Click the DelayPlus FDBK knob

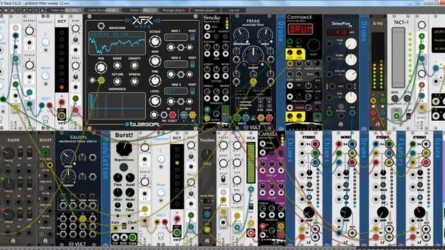click(351, 59)
